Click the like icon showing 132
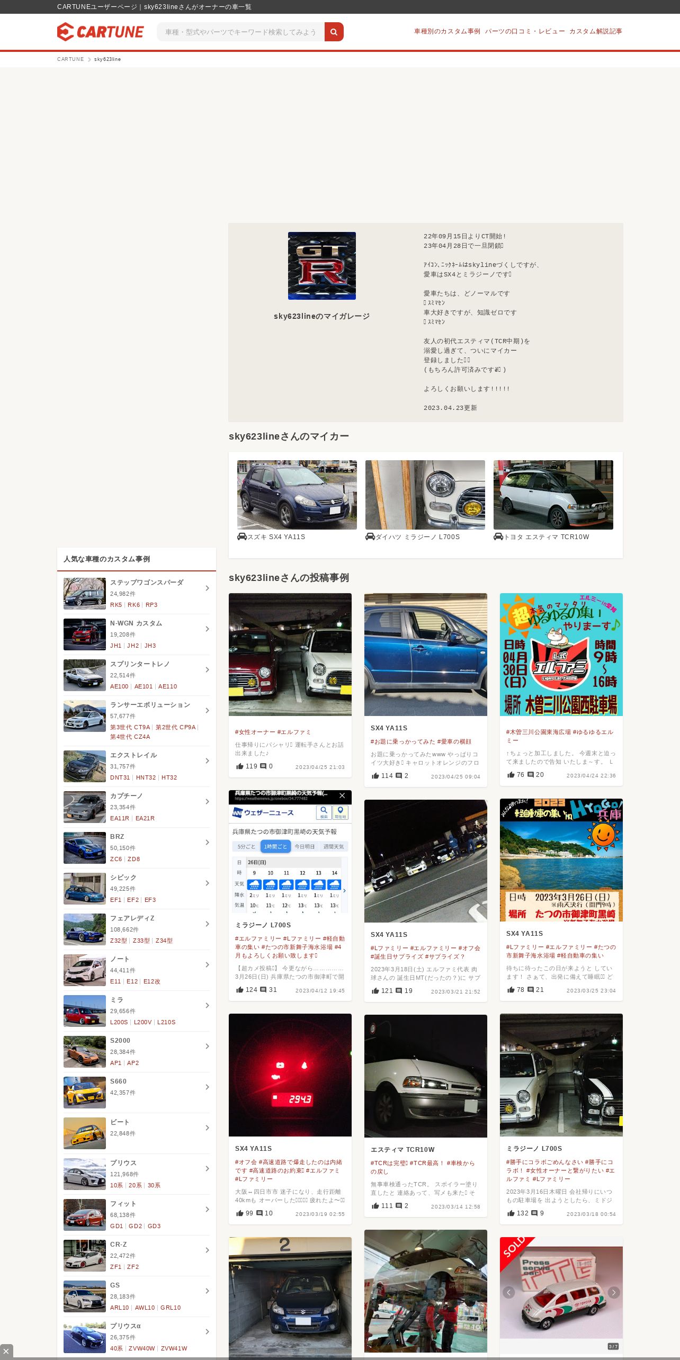Screen dimensions: 680x1360 click(x=511, y=1213)
